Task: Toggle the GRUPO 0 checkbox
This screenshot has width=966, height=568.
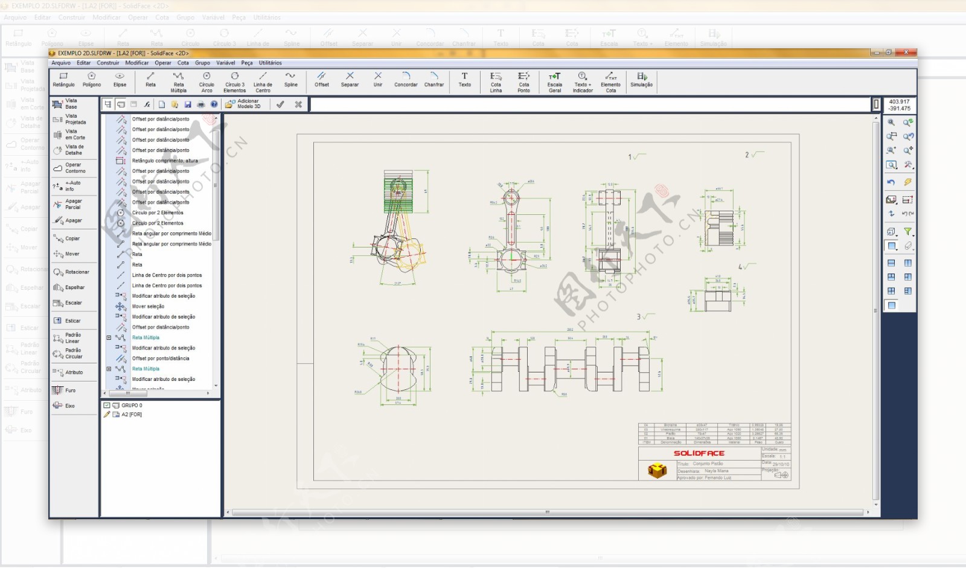Action: click(107, 405)
